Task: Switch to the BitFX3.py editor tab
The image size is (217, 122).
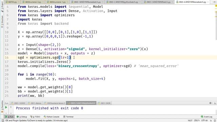Action: [x=12, y=2]
